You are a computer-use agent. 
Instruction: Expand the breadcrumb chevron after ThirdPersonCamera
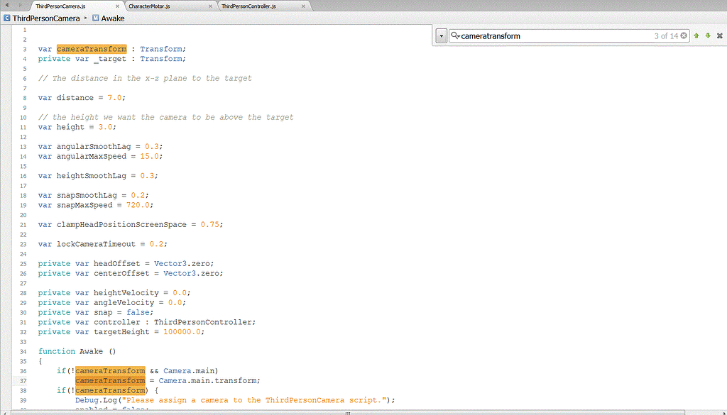pyautogui.click(x=86, y=18)
